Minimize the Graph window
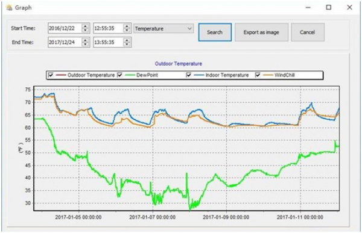The width and height of the screenshot is (362, 233). tap(308, 7)
